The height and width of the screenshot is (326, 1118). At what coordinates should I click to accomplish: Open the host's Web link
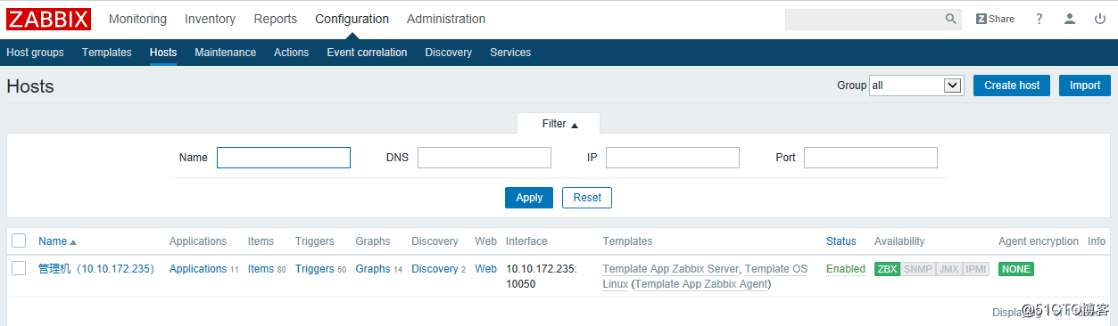(485, 269)
